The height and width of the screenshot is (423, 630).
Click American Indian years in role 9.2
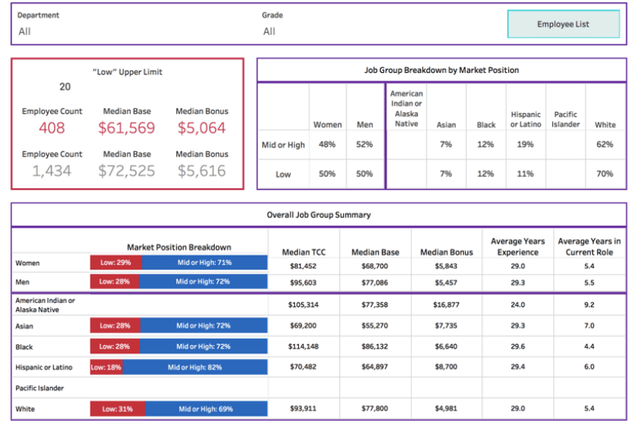(589, 305)
